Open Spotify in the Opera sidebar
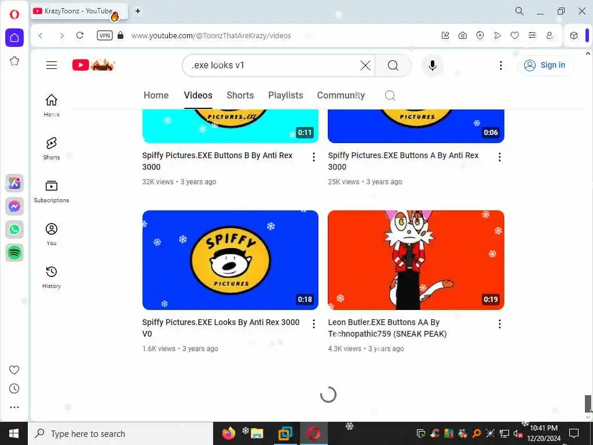The width and height of the screenshot is (593, 445). pyautogui.click(x=14, y=253)
